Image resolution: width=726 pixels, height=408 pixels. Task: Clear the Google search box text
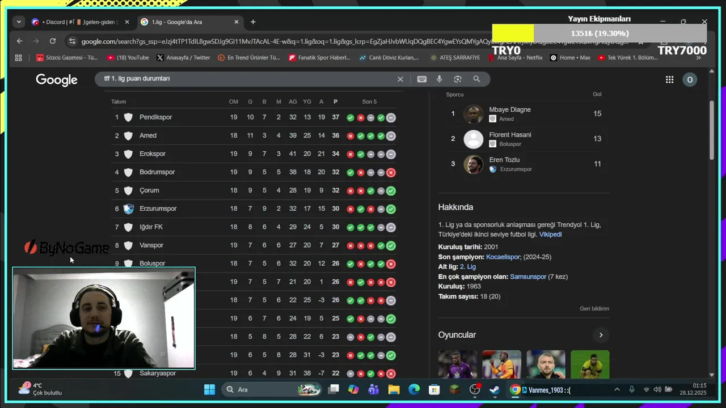pyautogui.click(x=400, y=79)
